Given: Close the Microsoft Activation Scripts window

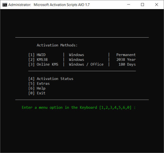Looking at the screenshot, I should tap(157, 5).
